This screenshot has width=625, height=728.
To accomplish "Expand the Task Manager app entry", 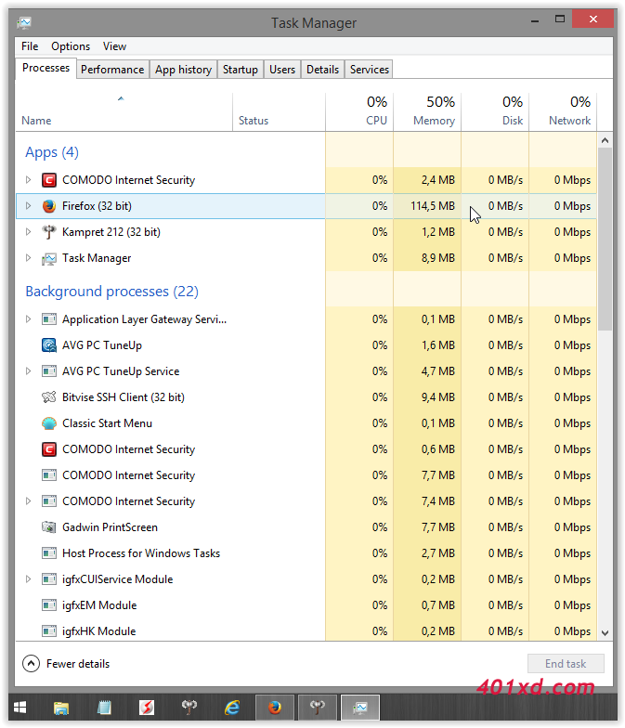I will pos(28,258).
